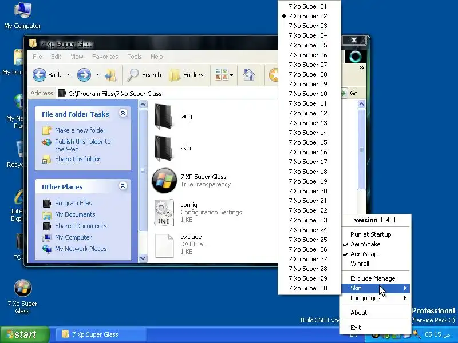Screen dimensions: 458x343
Task: Select the exclude DAT file icon
Action: [x=164, y=246]
